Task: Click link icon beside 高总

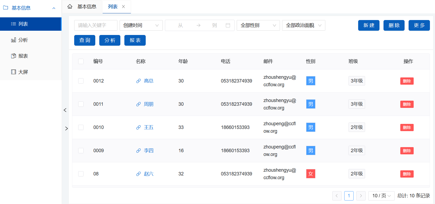Action: [x=139, y=81]
